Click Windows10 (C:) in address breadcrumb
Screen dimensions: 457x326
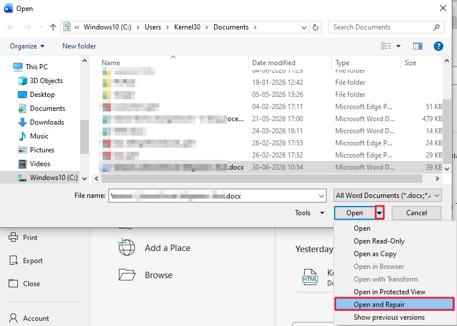(107, 27)
